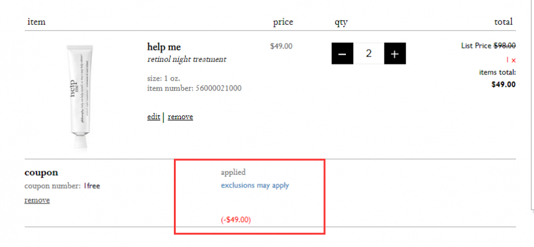The image size is (534, 247).
Task: Click the help me product name
Action: click(x=164, y=47)
